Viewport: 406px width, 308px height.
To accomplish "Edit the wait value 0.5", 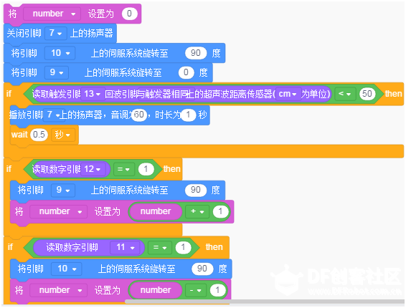I will (x=39, y=135).
